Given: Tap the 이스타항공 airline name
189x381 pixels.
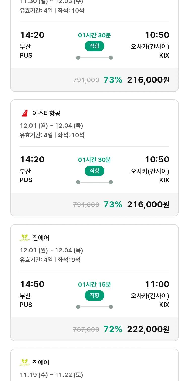Looking at the screenshot, I should click(x=46, y=113).
